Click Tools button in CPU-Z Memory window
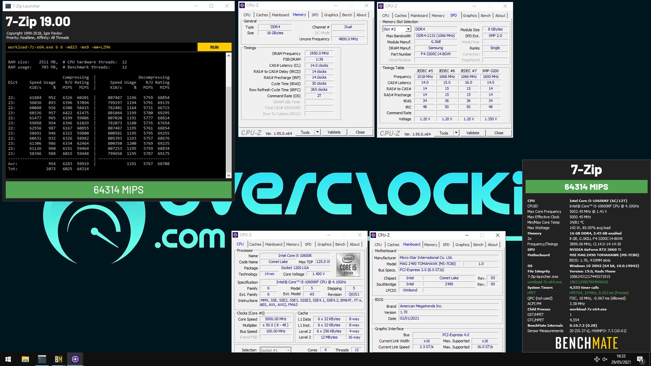This screenshot has width=651, height=366. 305,132
